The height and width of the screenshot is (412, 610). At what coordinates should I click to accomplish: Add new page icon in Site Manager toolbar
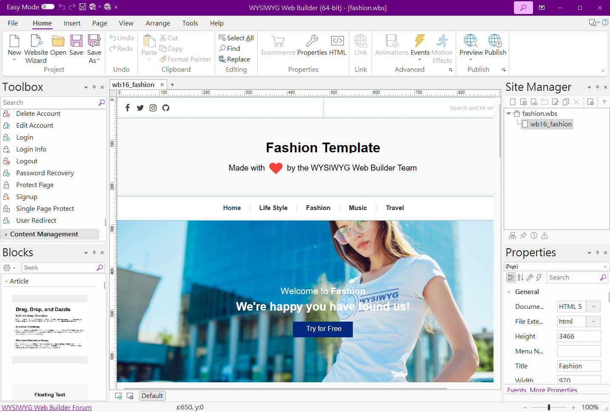(x=513, y=102)
